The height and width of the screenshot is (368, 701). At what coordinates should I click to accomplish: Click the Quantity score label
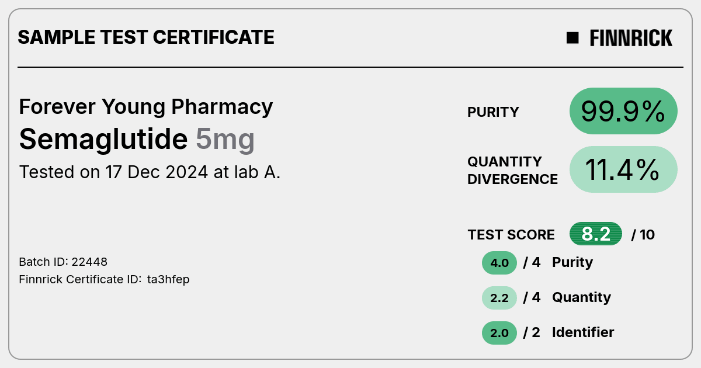coord(581,297)
